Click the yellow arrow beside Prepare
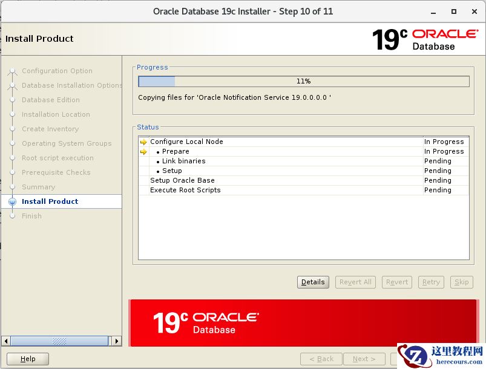This screenshot has width=486, height=369. [143, 152]
